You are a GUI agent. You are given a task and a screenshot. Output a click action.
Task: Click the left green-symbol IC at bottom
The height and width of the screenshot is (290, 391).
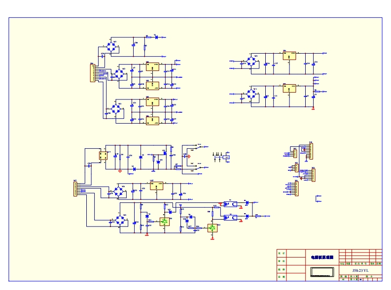click(x=164, y=222)
